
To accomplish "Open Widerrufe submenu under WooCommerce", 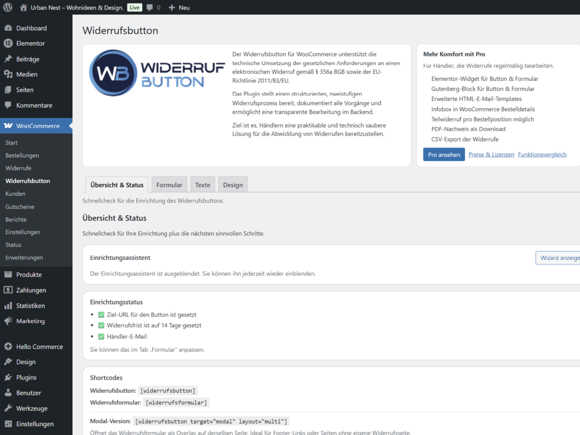I will click(18, 168).
